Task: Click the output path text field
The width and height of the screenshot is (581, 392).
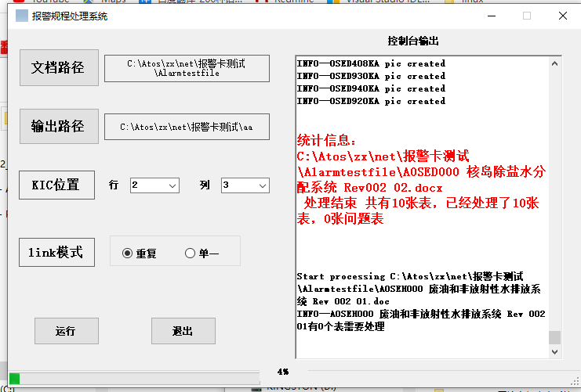Action: tap(187, 127)
